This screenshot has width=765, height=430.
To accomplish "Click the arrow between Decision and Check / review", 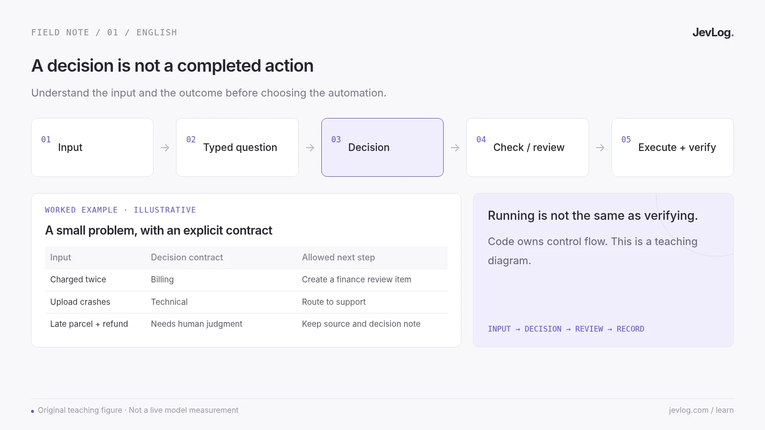I will pos(455,148).
